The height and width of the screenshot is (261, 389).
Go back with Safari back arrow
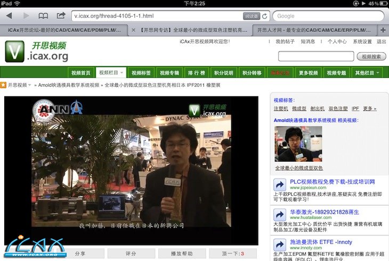(x=9, y=16)
